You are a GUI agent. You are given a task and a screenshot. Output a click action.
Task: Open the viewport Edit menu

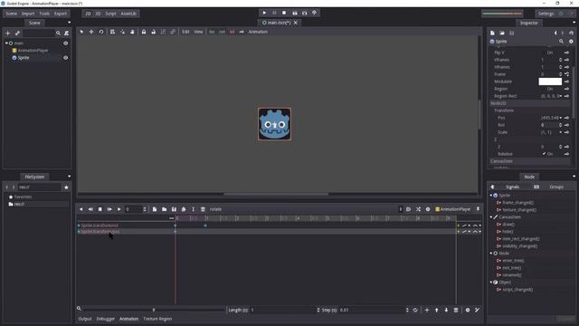[185, 32]
